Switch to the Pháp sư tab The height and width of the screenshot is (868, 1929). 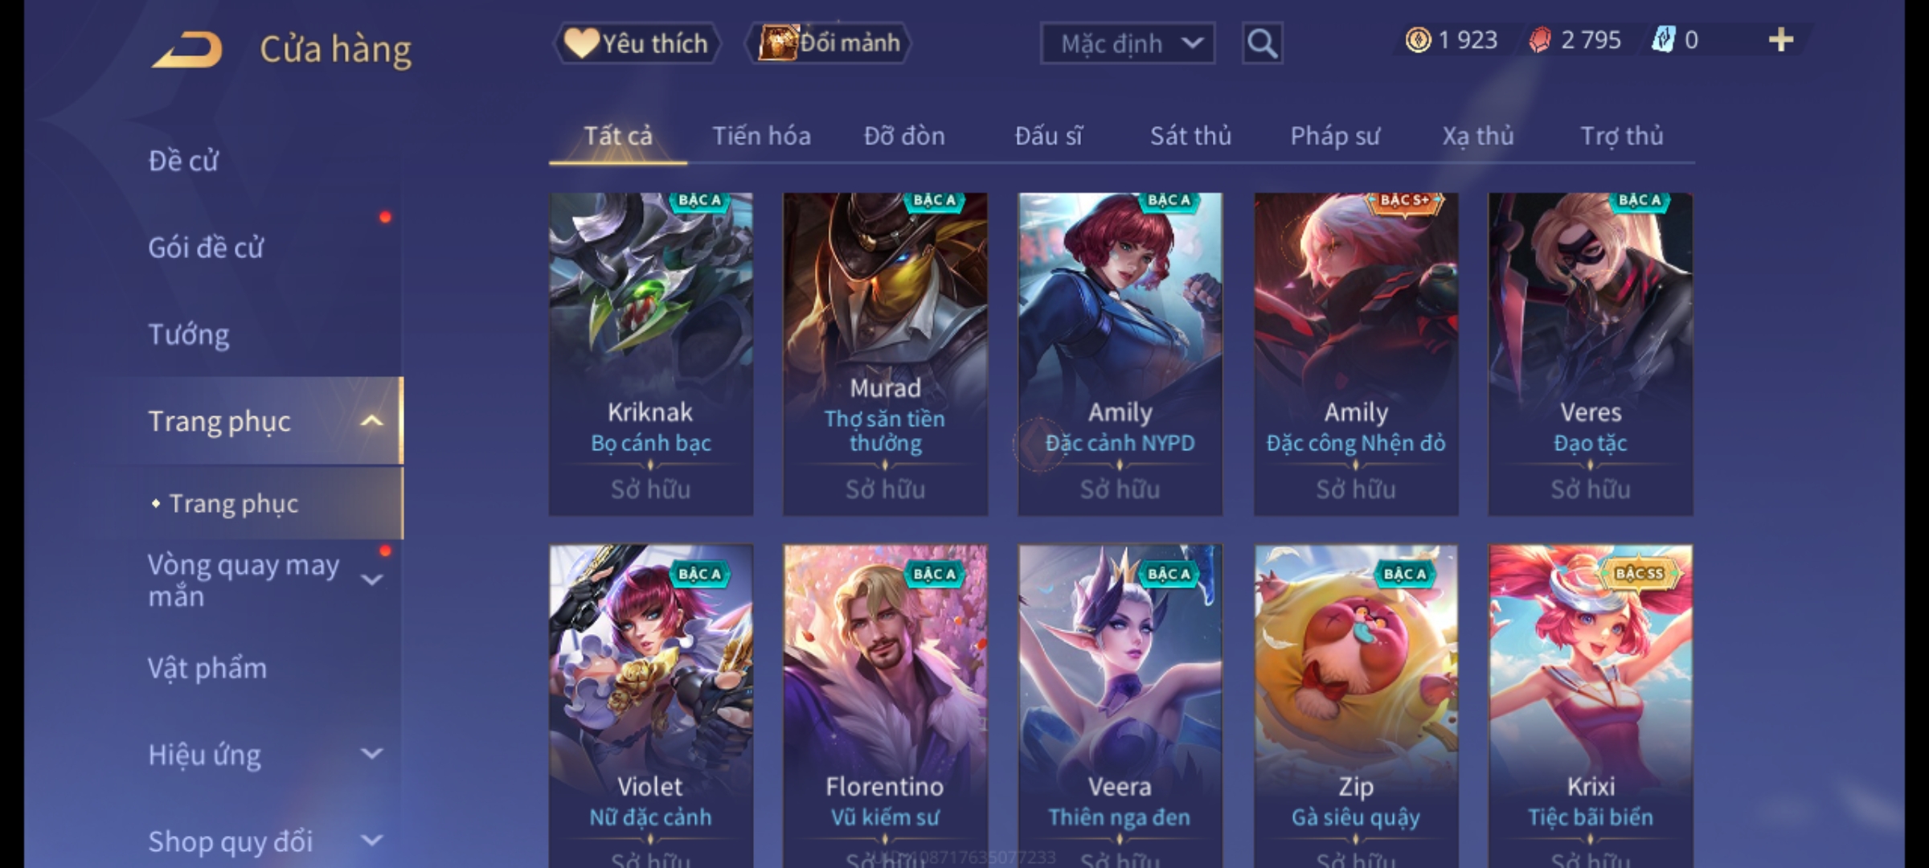tap(1334, 136)
